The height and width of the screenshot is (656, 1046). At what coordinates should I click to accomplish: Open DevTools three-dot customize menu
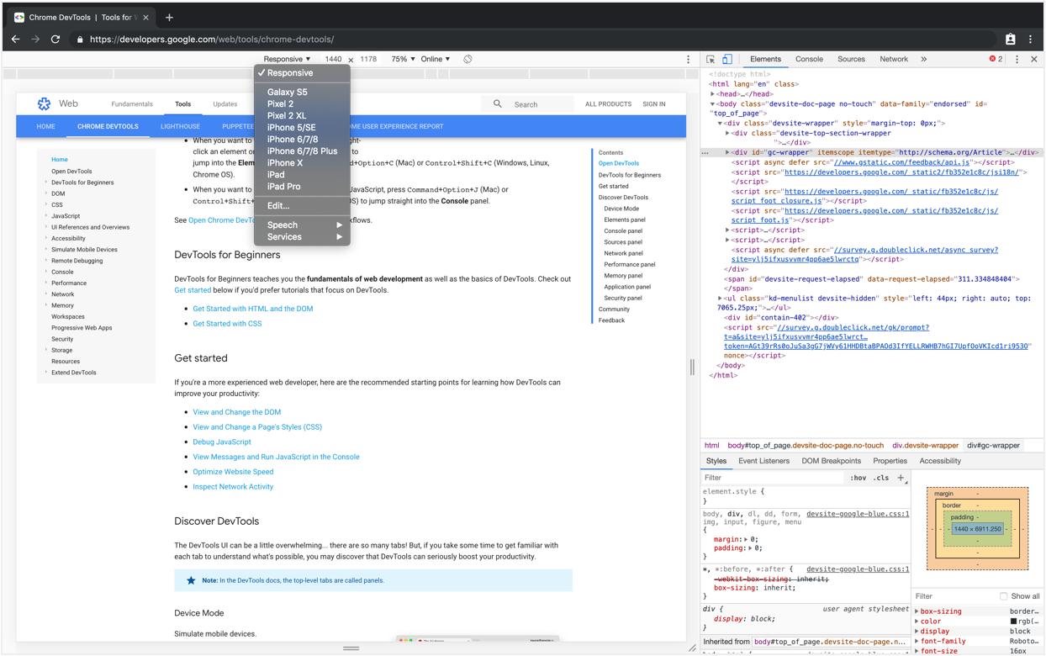(x=1017, y=60)
